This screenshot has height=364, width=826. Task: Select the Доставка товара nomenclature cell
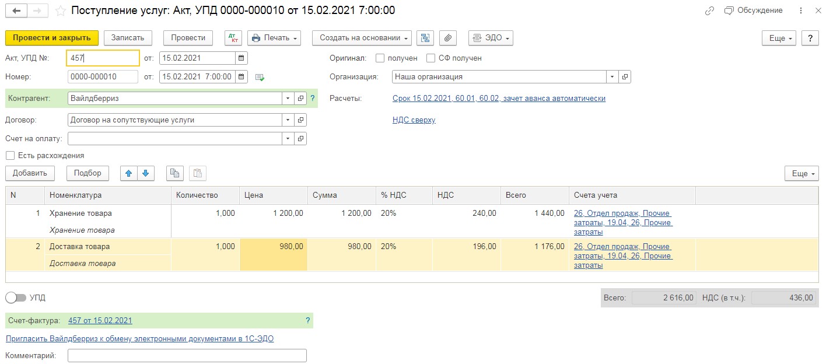(108, 247)
